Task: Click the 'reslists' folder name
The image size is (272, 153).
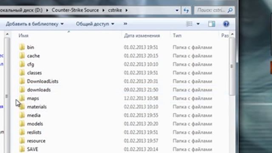Action: point(34,132)
